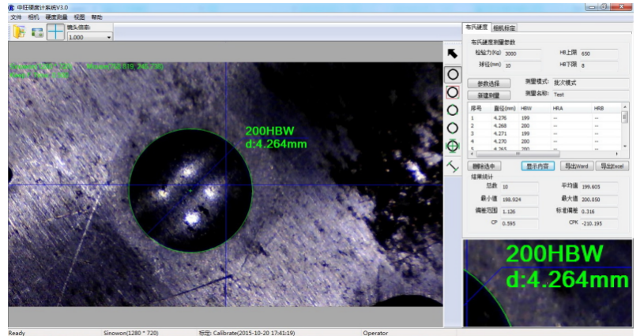Select the arrow pointer tool
Screen dimensions: 640x336
[453, 54]
